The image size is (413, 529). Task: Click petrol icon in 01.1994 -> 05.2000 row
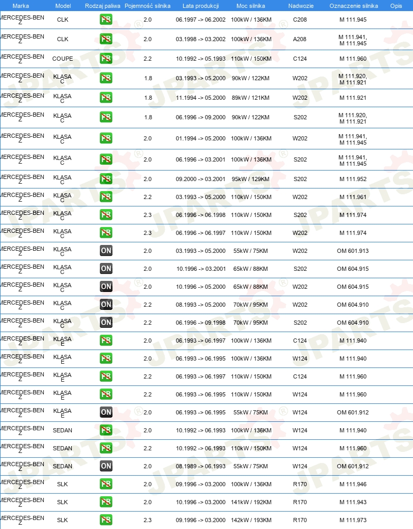(x=106, y=138)
